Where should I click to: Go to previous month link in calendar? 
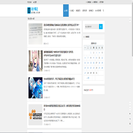tap(88, 78)
